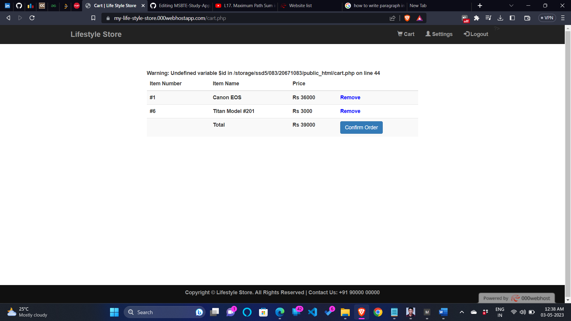This screenshot has height=321, width=571.
Task: Open the Brave Shields icon
Action: point(407,18)
